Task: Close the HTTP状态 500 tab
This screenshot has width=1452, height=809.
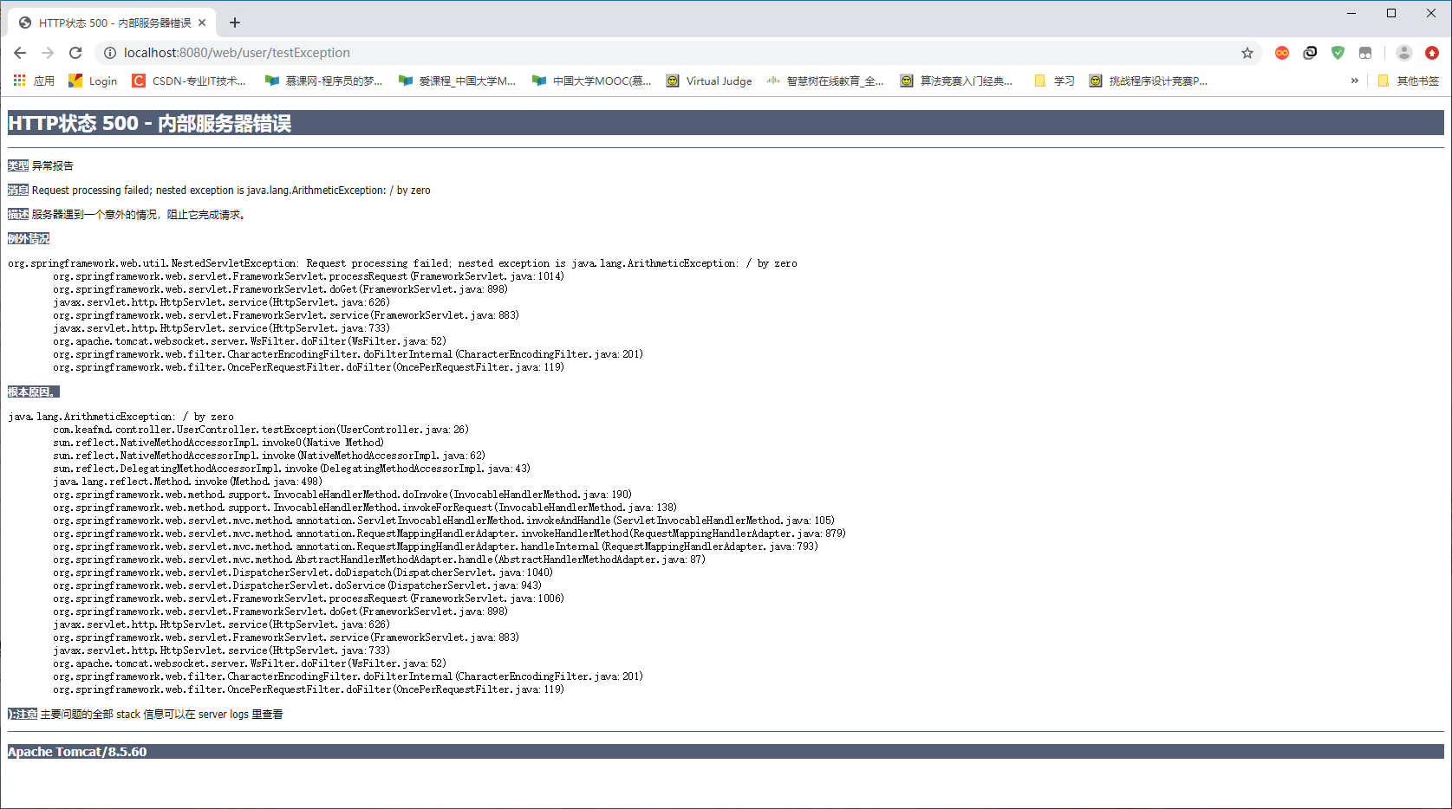Action: pyautogui.click(x=202, y=23)
